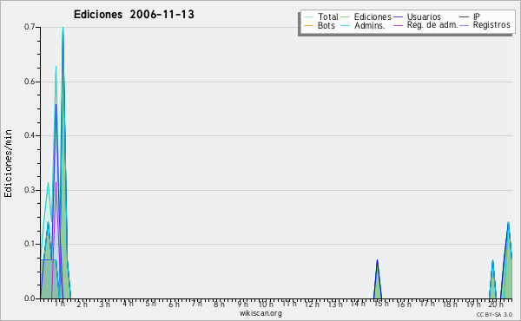Click the Bots orange legend line

308,25
